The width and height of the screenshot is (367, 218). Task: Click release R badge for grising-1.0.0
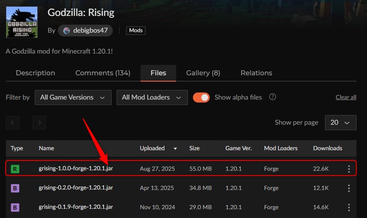click(15, 169)
